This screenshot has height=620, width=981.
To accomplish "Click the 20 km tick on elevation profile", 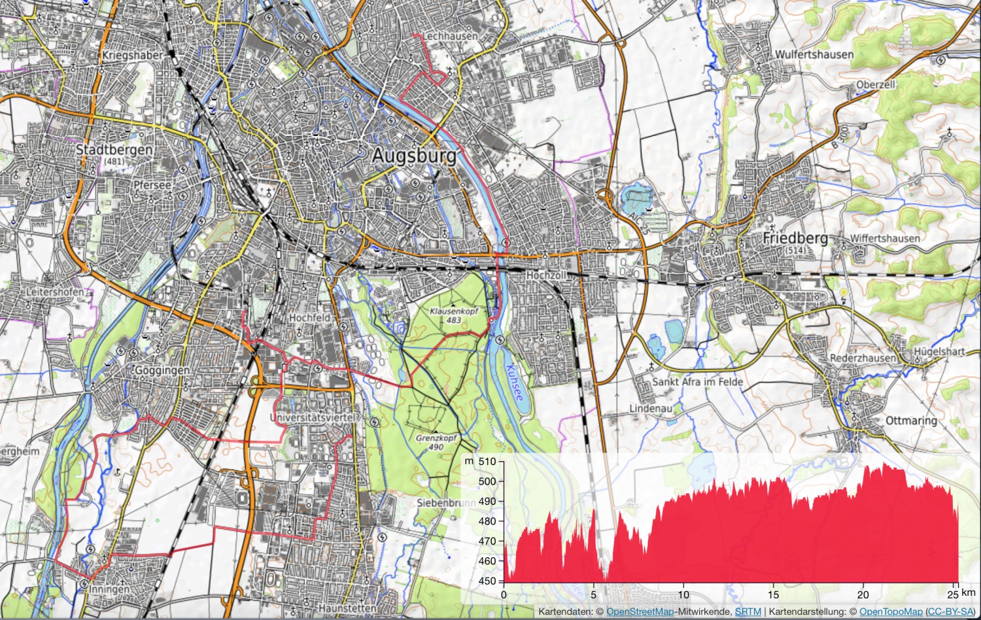I will click(x=863, y=594).
